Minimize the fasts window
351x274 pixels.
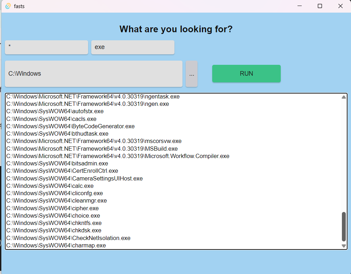(300, 6)
